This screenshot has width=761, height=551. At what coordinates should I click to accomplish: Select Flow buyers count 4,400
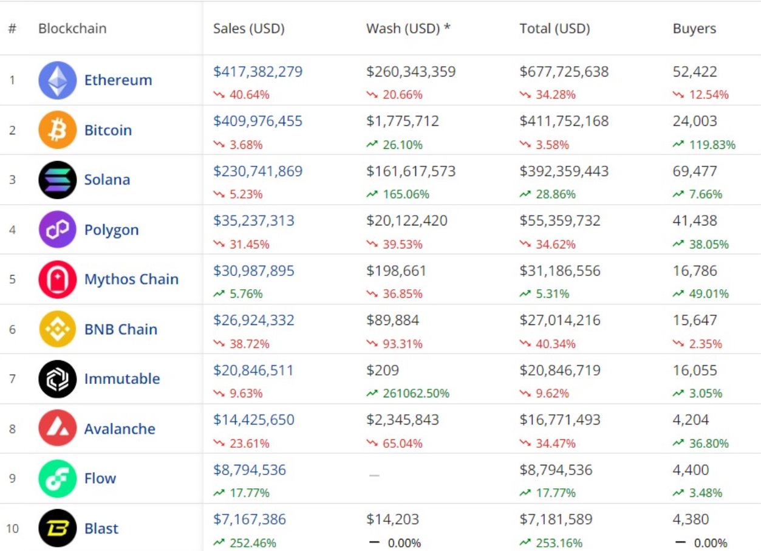point(691,470)
